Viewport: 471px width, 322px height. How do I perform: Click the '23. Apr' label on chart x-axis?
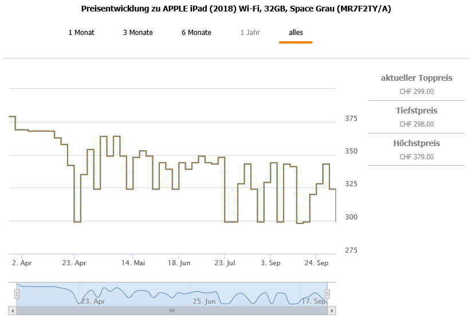[74, 263]
